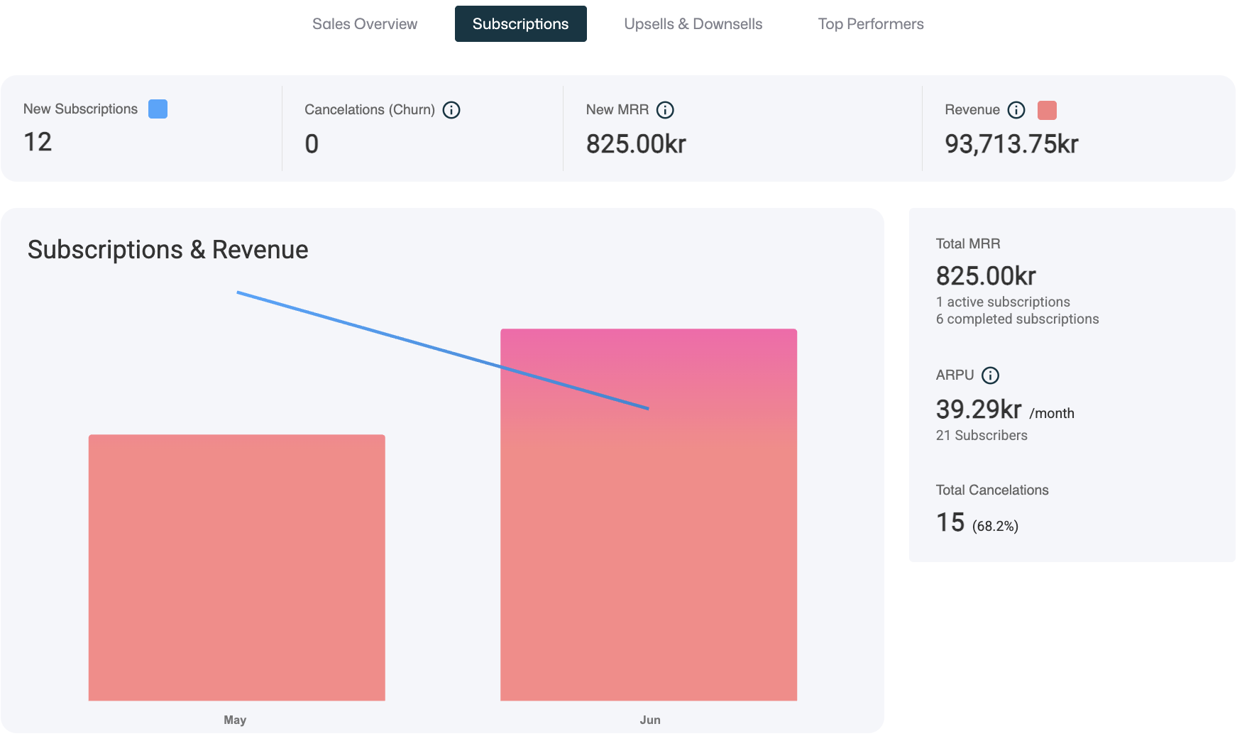Click the Revenue value 93,713.75kr
Viewport: 1242px width, 741px height.
click(x=1011, y=144)
